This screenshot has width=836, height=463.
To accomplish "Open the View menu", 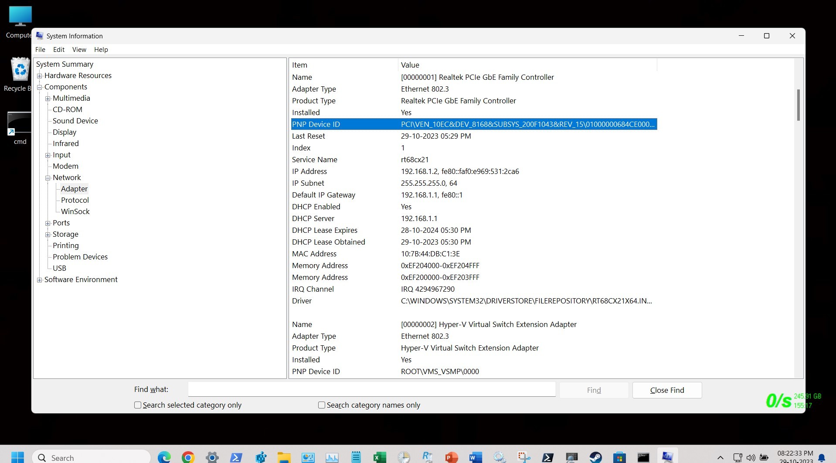I will [79, 50].
